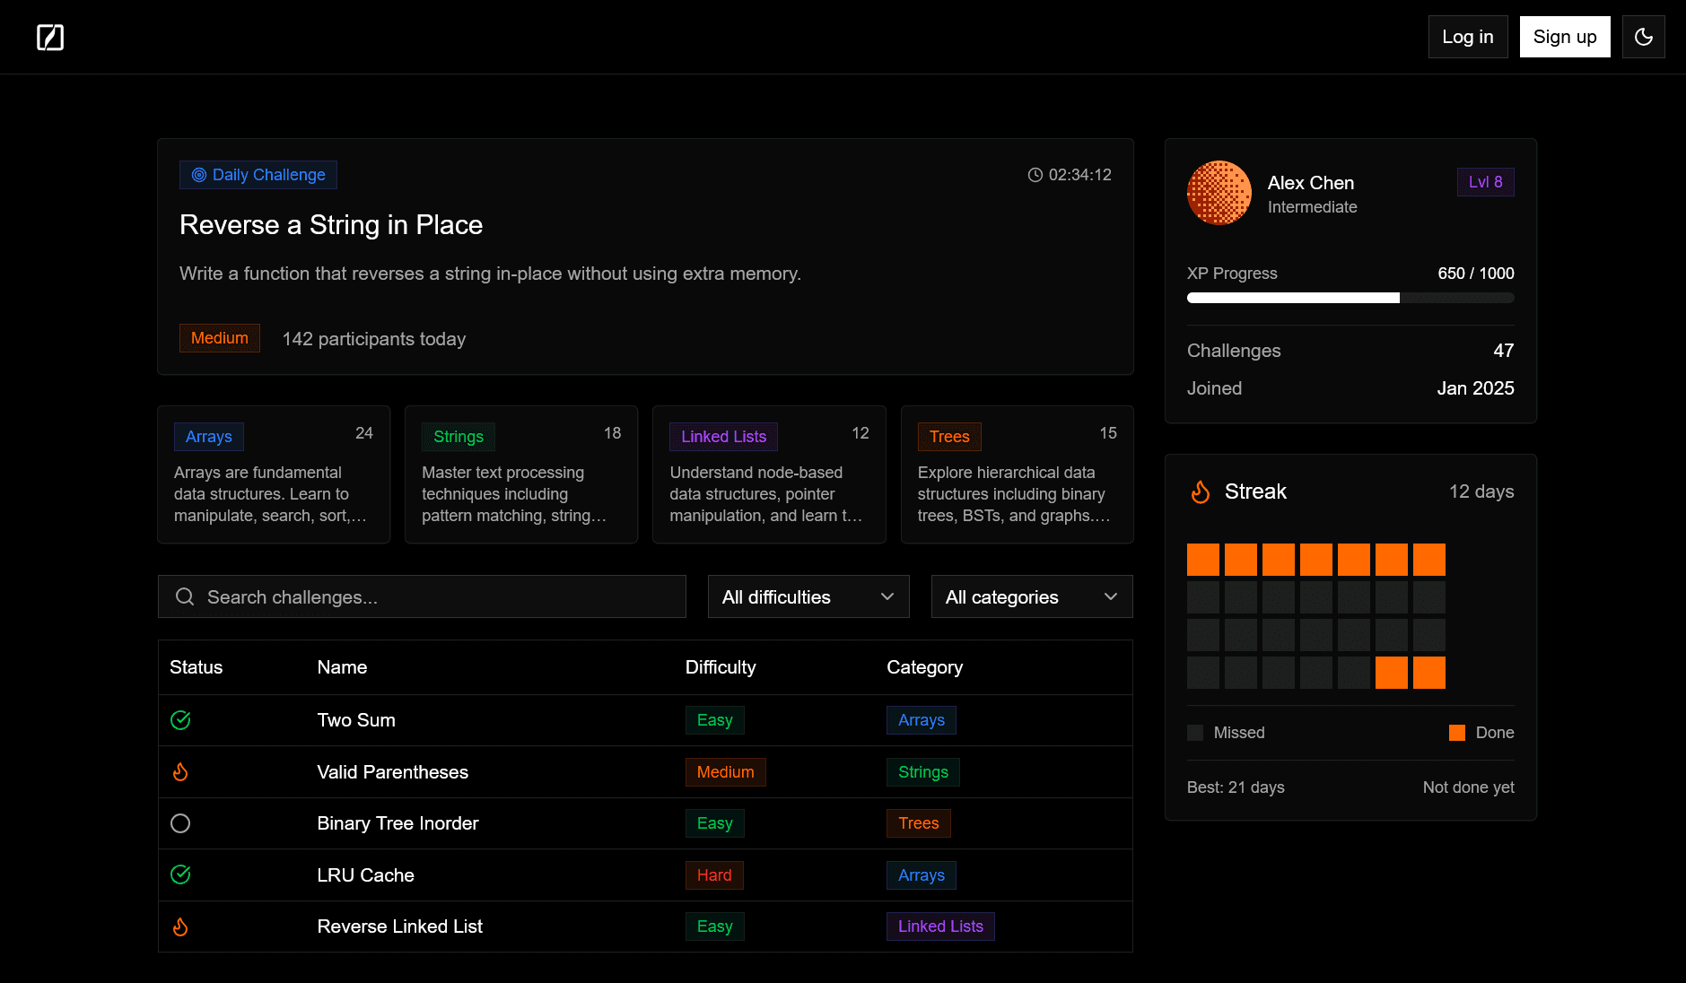Viewport: 1686px width, 983px height.
Task: Click the Easy badge in Binary Tree Inorder row
Action: [x=715, y=823]
